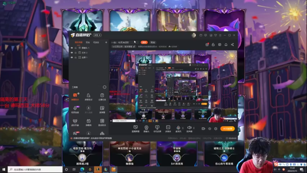Open the gift box icon with red dot
Image resolution: width=307 pixels, height=173 pixels.
tap(207, 45)
